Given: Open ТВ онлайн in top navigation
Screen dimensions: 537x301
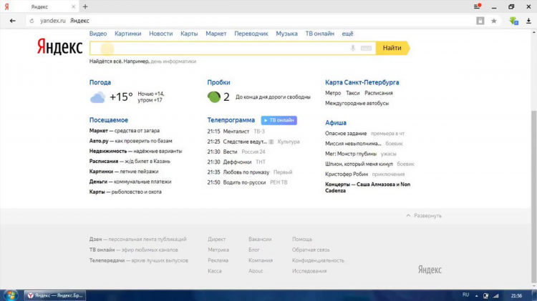Looking at the screenshot, I should (x=319, y=34).
